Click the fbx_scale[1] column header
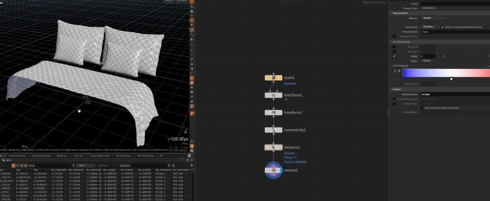 (127, 170)
